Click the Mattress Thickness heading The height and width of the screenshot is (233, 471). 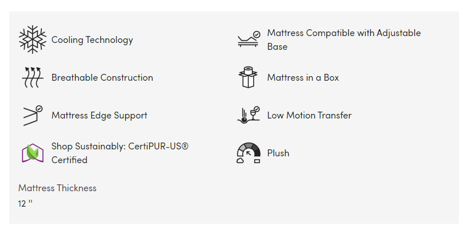(x=57, y=188)
